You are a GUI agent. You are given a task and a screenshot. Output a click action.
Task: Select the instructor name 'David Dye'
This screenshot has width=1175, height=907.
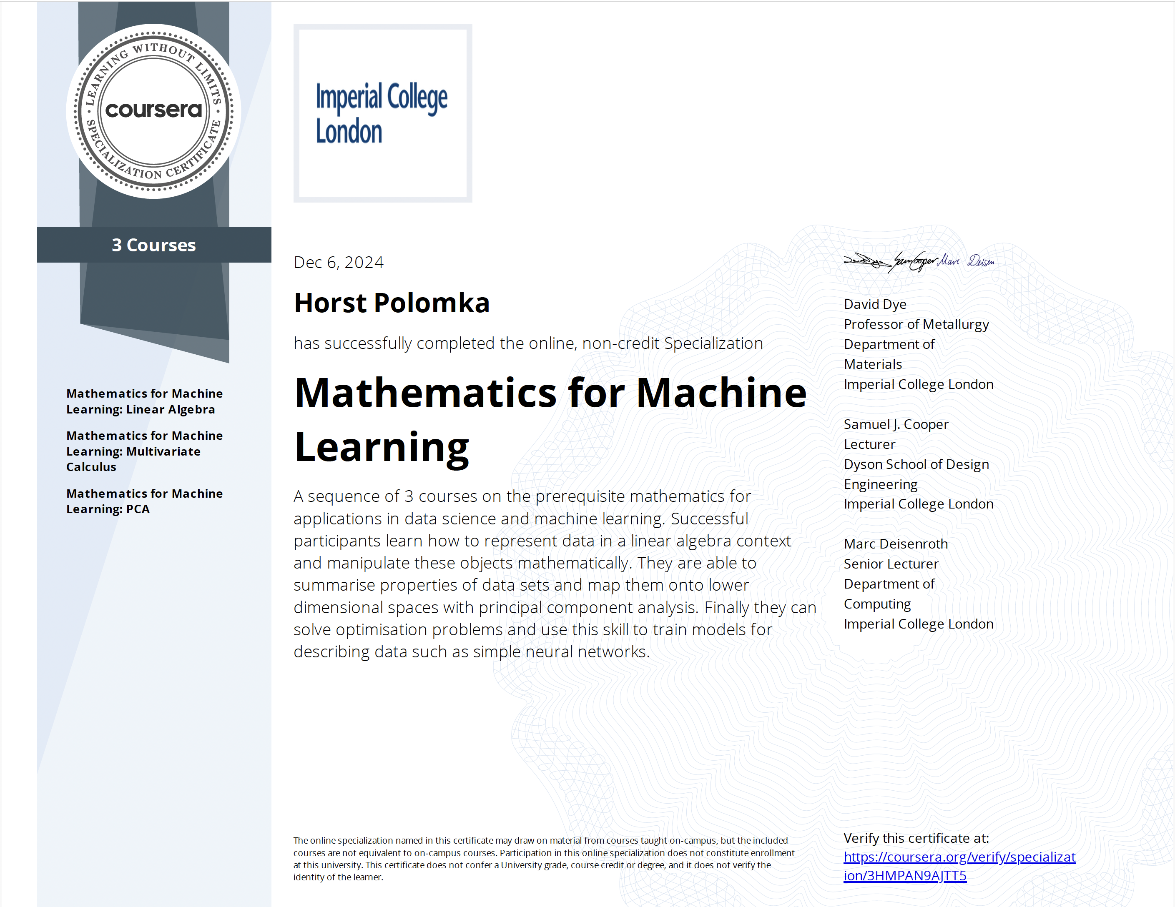point(875,304)
